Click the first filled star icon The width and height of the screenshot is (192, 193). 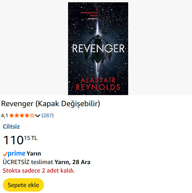12,116
